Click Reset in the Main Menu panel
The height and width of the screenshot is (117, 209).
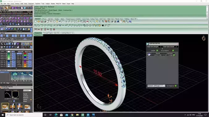[29, 12]
